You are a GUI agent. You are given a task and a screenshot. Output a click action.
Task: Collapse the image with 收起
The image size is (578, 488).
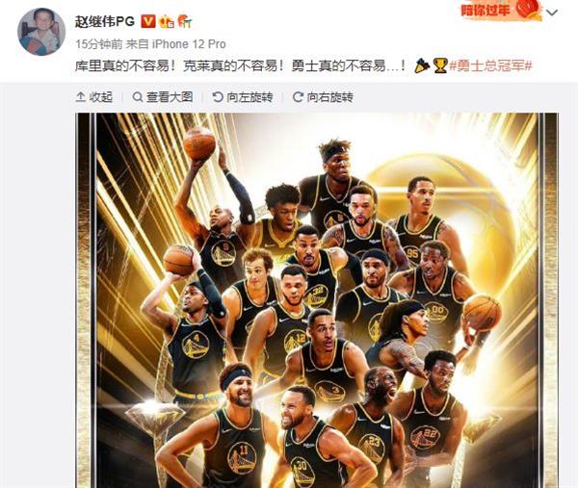tap(94, 97)
